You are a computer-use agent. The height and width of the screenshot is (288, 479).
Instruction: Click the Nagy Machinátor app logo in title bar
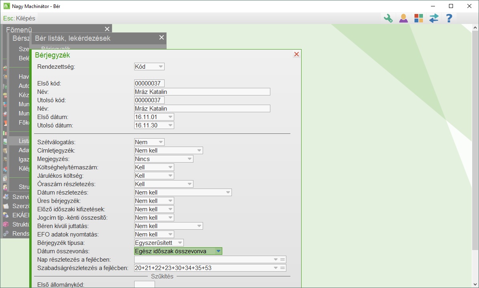point(6,6)
